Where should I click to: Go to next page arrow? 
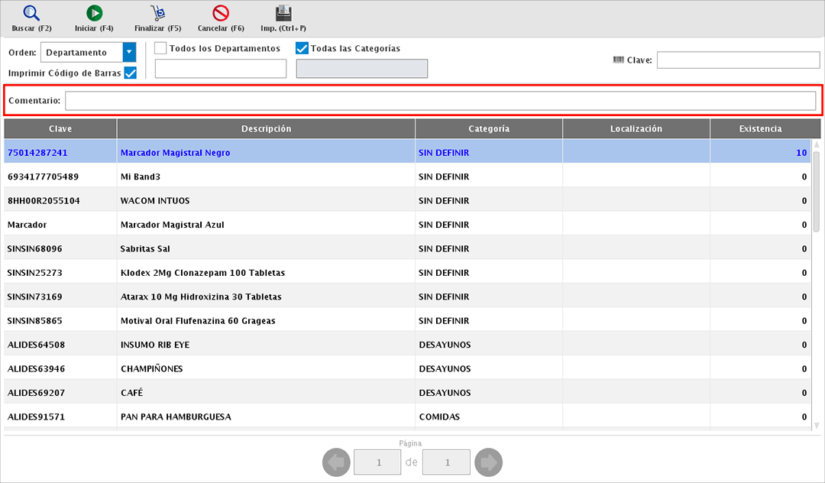488,462
